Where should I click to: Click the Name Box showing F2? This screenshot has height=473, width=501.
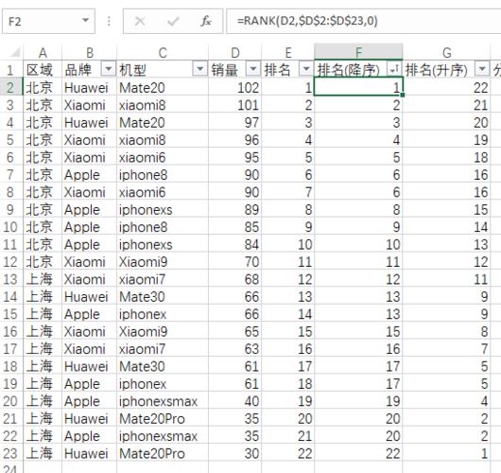click(x=48, y=22)
